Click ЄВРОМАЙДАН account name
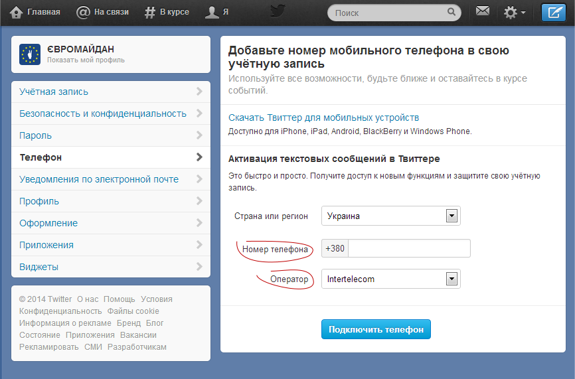 coord(81,49)
